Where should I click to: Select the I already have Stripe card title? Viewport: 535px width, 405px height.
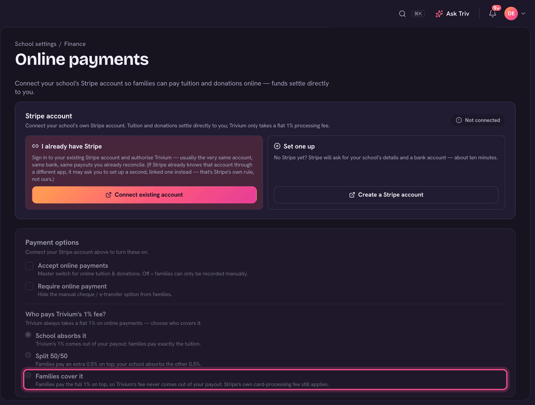tap(72, 146)
